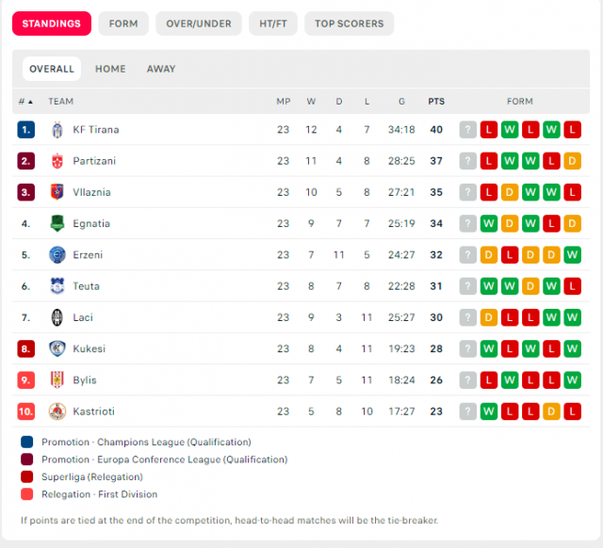
Task: Click the Partizani team logo
Action: 57,161
